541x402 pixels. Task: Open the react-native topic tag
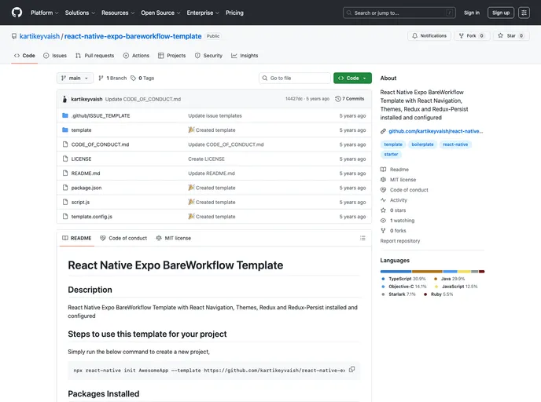[455, 144]
